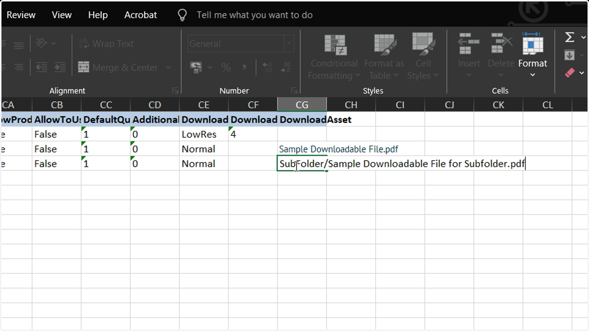Expand the Format dropdown arrow
Screen dimensions: 589x331
point(533,75)
